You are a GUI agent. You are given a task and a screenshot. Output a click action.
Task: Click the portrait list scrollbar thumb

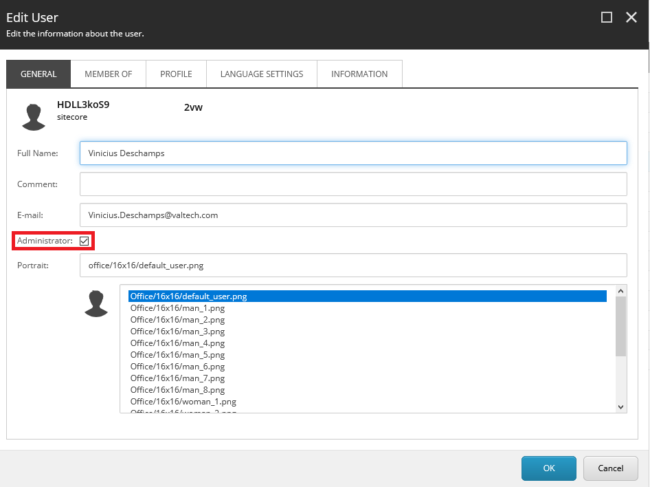pos(620,327)
